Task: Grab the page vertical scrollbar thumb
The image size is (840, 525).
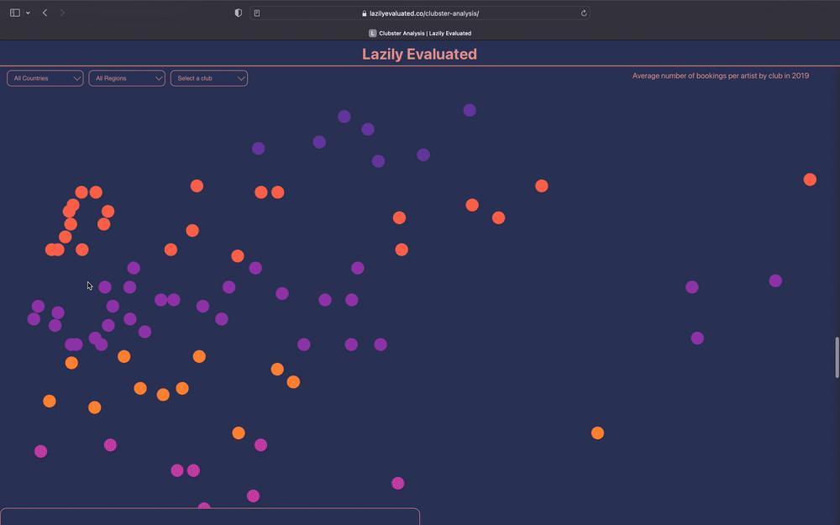Action: [837, 357]
